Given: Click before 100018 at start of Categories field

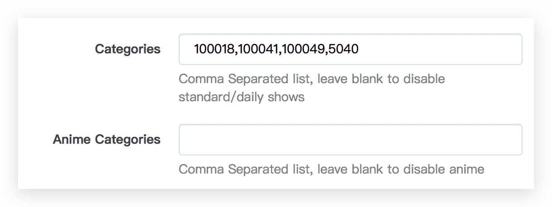Looking at the screenshot, I should click(194, 49).
